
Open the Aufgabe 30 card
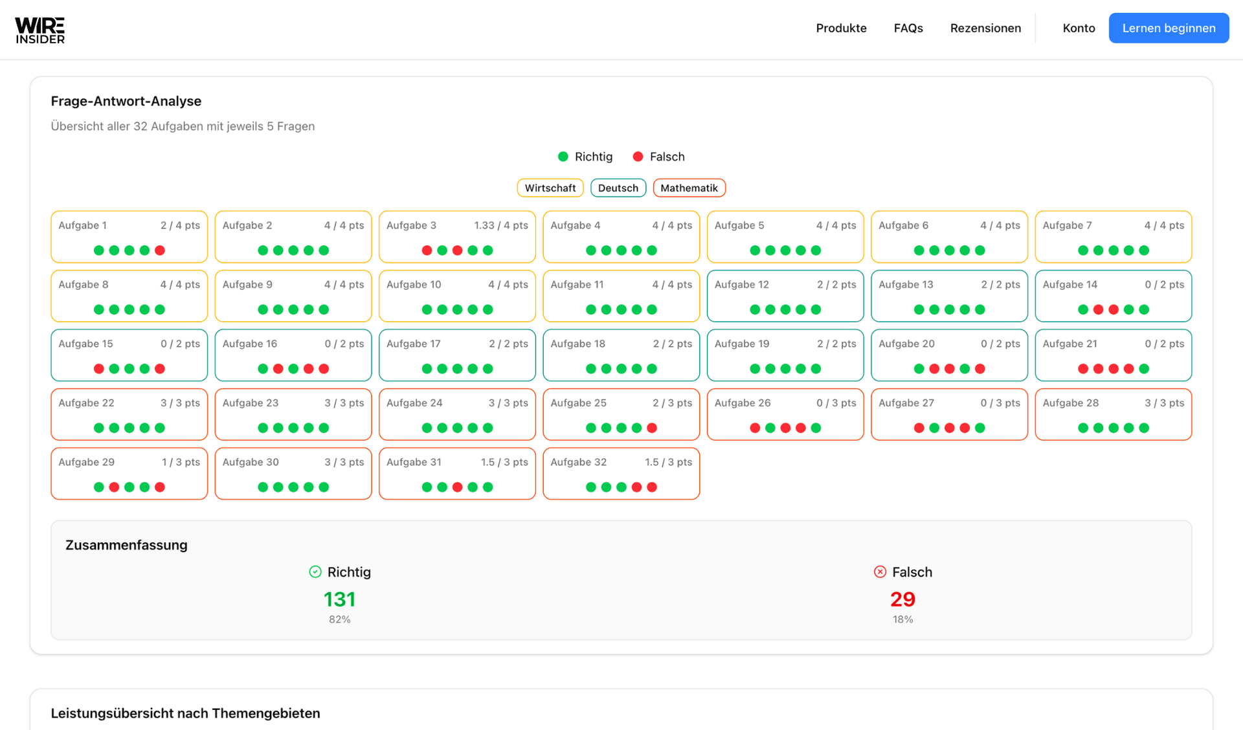tap(293, 474)
